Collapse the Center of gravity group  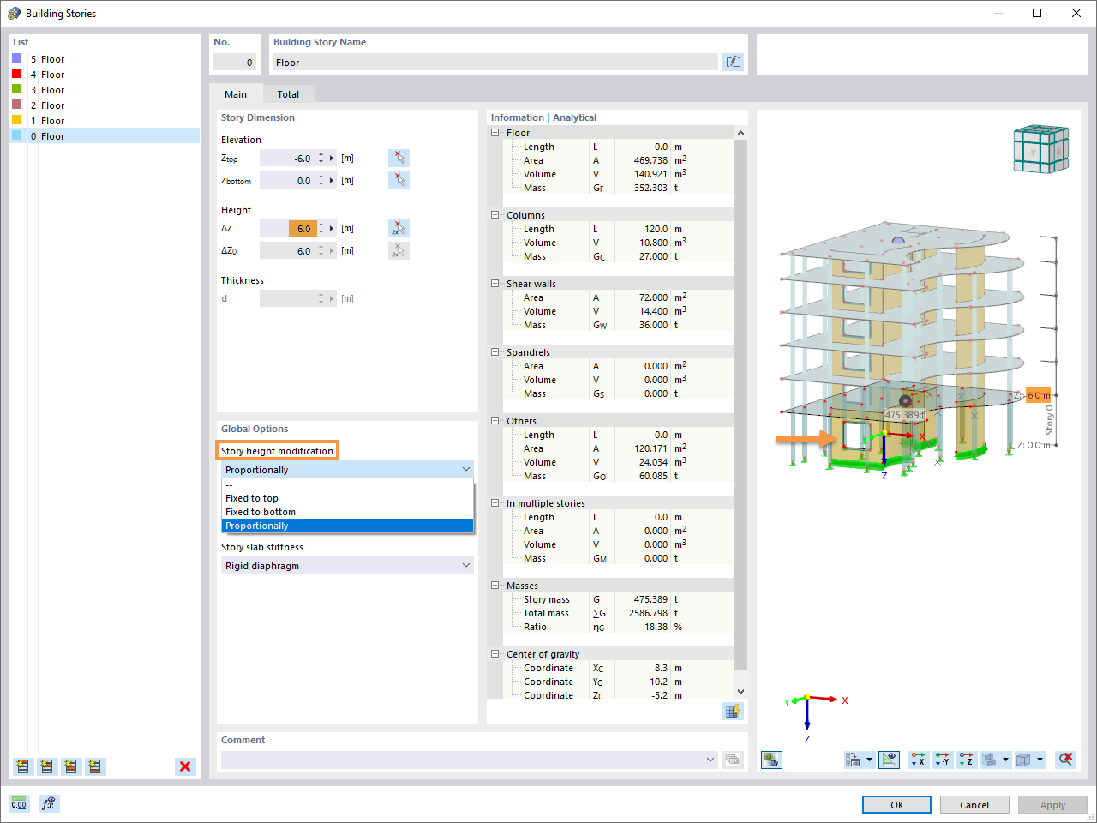click(495, 654)
